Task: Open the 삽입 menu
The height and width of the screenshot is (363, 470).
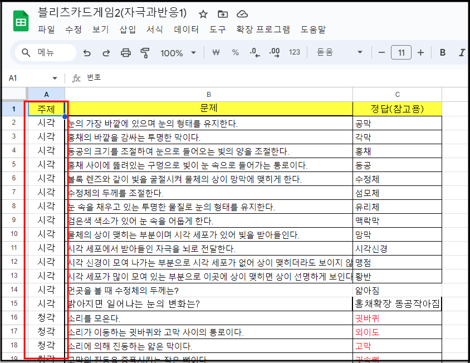Action: point(128,30)
